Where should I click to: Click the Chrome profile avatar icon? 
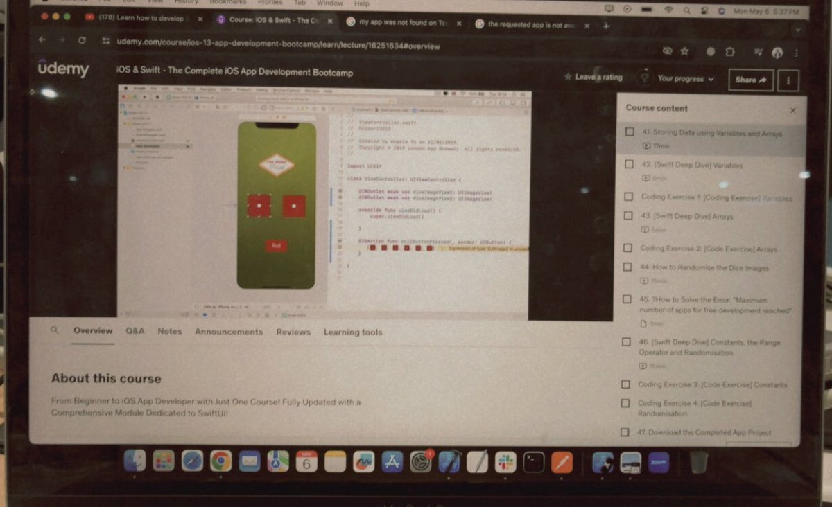[777, 52]
